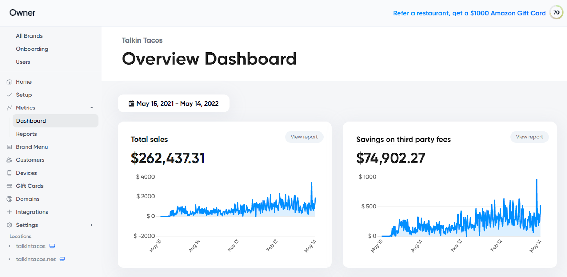Click the Brand Menu list icon
567x277 pixels.
tap(10, 147)
